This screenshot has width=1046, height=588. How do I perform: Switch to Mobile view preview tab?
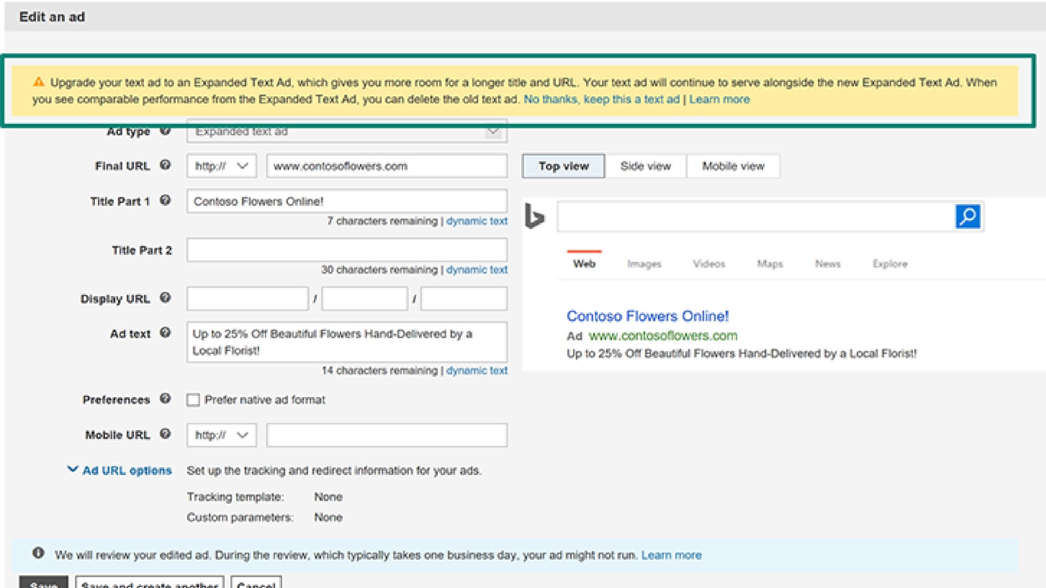[733, 166]
